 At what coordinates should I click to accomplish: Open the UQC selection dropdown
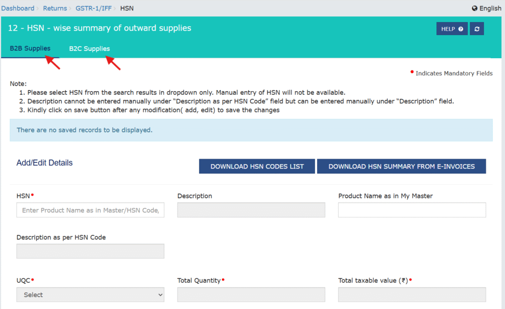(90, 294)
